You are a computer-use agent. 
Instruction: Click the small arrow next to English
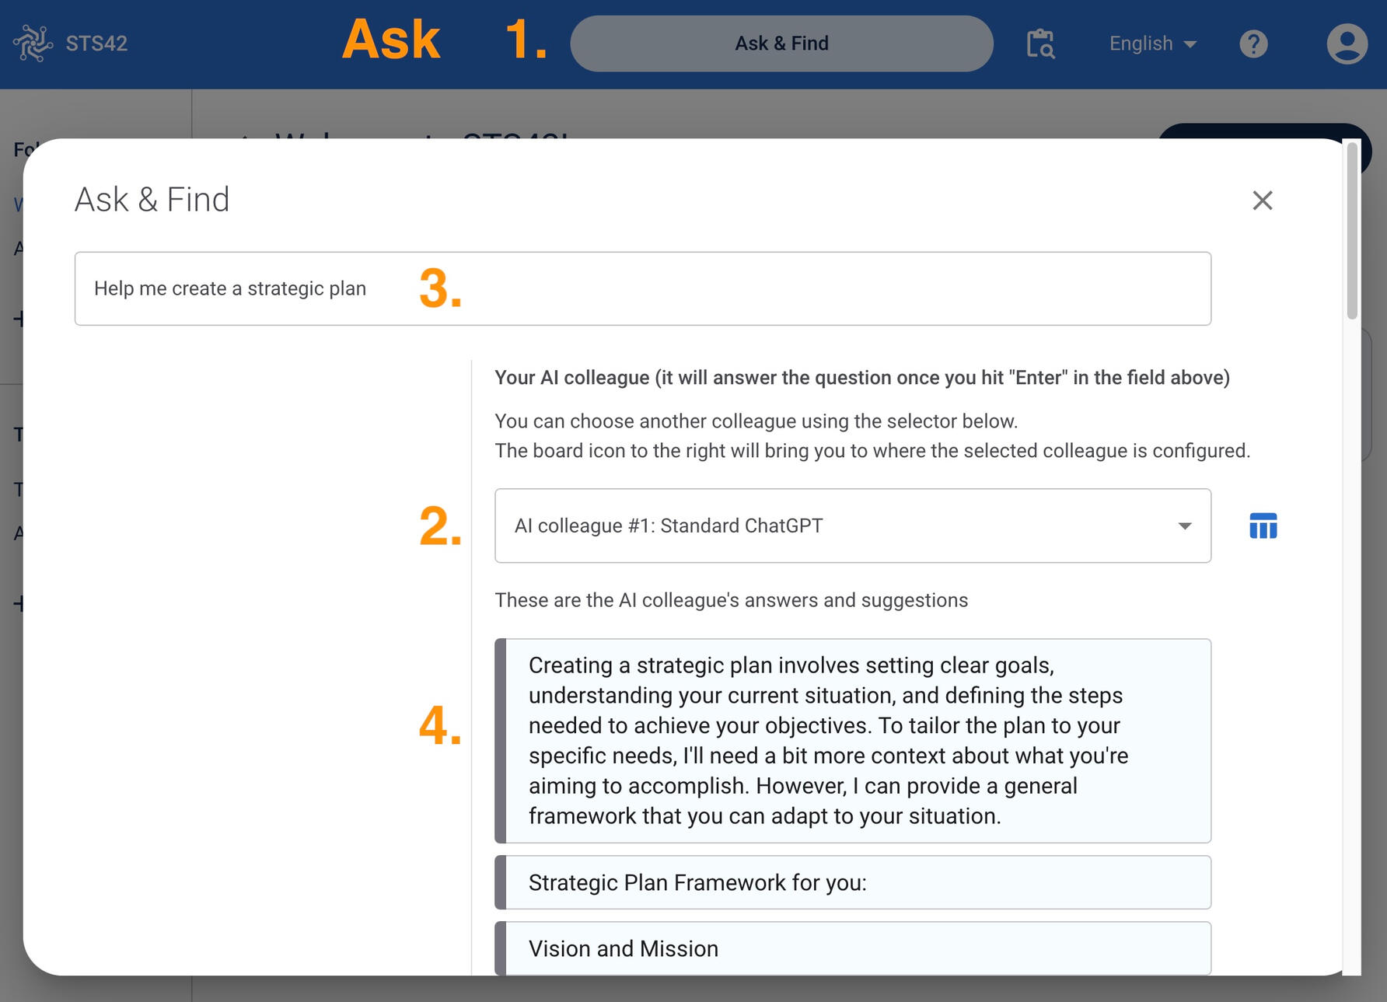[1190, 44]
